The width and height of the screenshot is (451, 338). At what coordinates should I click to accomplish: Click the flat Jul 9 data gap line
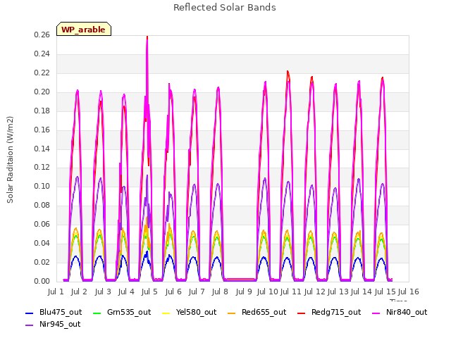coord(241,280)
